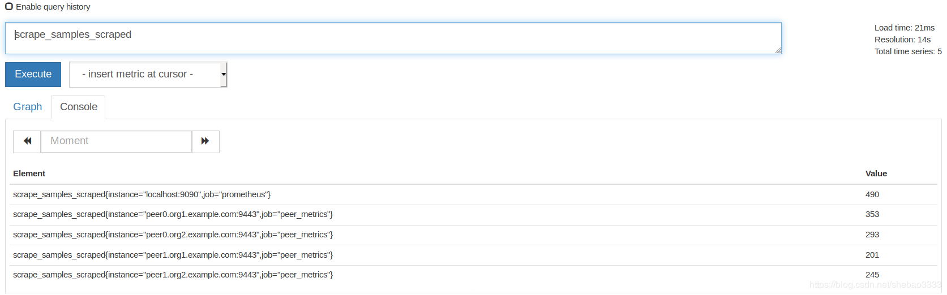Select the peer0.org2.example.com result row

[173, 235]
